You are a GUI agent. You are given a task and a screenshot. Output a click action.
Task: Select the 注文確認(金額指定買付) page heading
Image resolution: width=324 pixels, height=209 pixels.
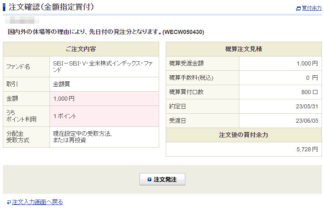point(51,7)
